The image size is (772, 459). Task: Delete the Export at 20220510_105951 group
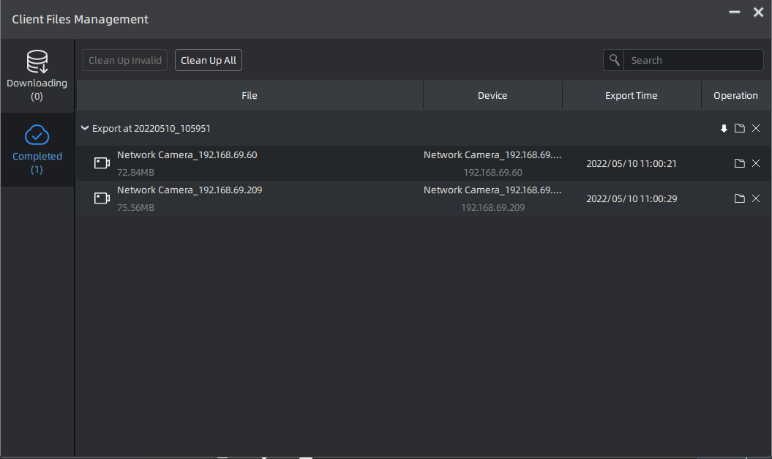coord(756,129)
